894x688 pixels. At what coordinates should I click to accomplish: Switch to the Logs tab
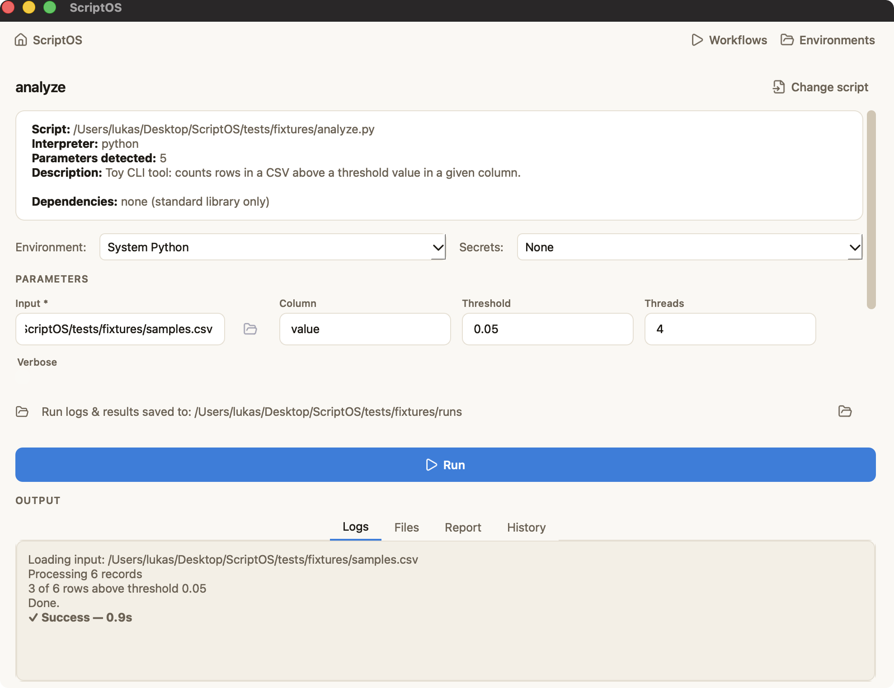point(356,527)
